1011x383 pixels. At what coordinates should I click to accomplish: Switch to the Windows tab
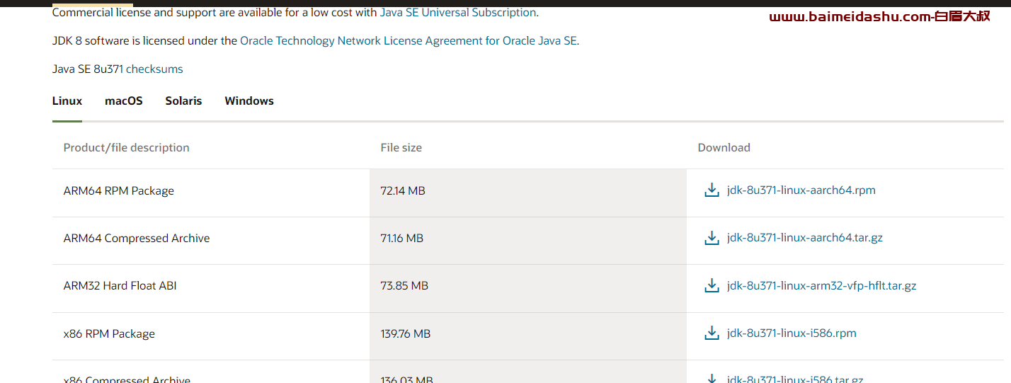coord(249,101)
